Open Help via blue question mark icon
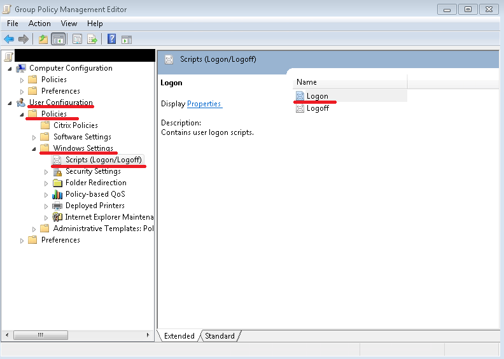 pyautogui.click(x=111, y=39)
